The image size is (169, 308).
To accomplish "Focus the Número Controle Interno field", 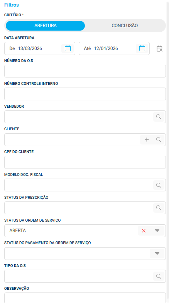I will coord(85,94).
